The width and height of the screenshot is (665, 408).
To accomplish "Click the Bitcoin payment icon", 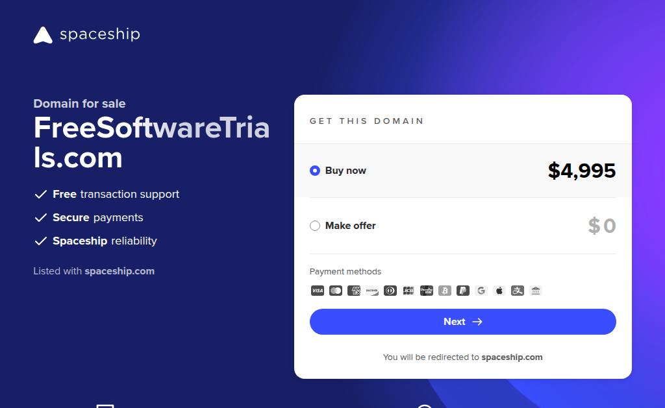I will click(x=445, y=291).
